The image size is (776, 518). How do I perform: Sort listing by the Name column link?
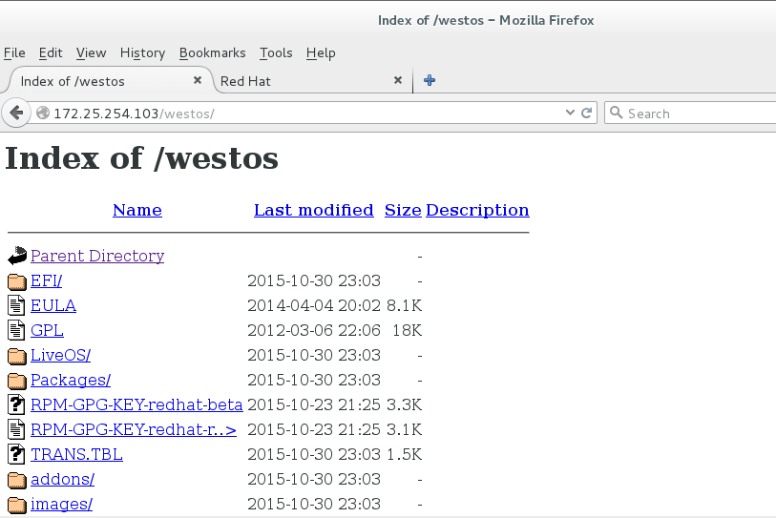(x=137, y=210)
